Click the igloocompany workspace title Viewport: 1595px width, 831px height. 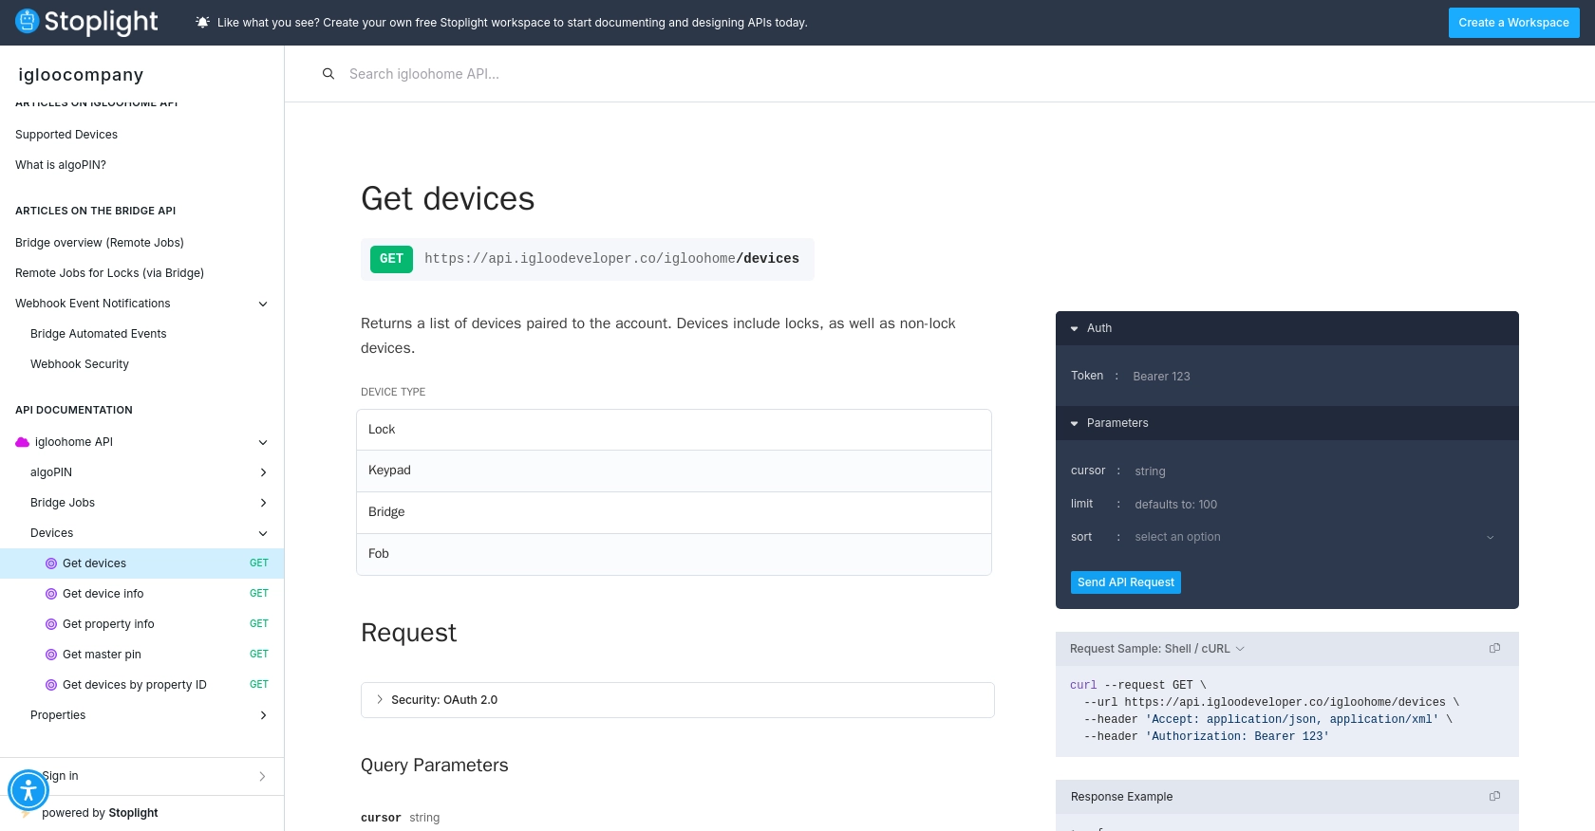tap(81, 75)
